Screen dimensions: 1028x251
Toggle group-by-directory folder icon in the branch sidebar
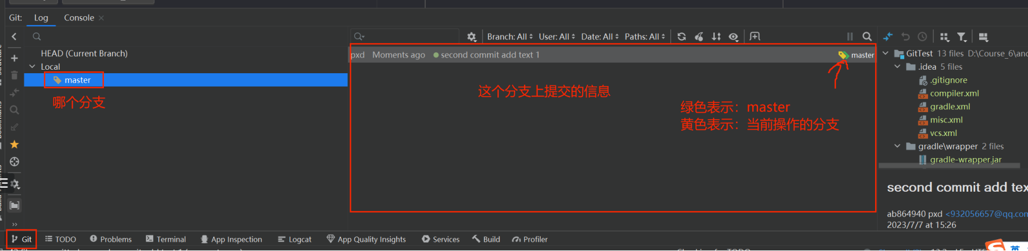tap(15, 205)
